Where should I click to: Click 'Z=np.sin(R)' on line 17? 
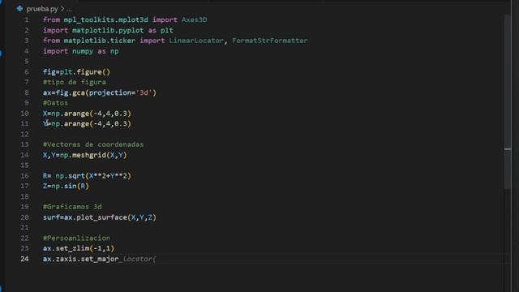click(66, 186)
